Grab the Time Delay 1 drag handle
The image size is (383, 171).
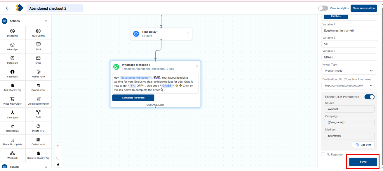[x=188, y=34]
